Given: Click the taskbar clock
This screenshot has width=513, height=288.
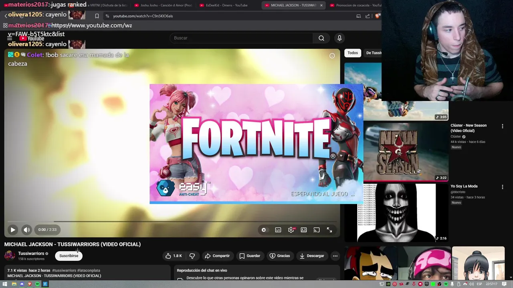Looking at the screenshot, I should 492,284.
